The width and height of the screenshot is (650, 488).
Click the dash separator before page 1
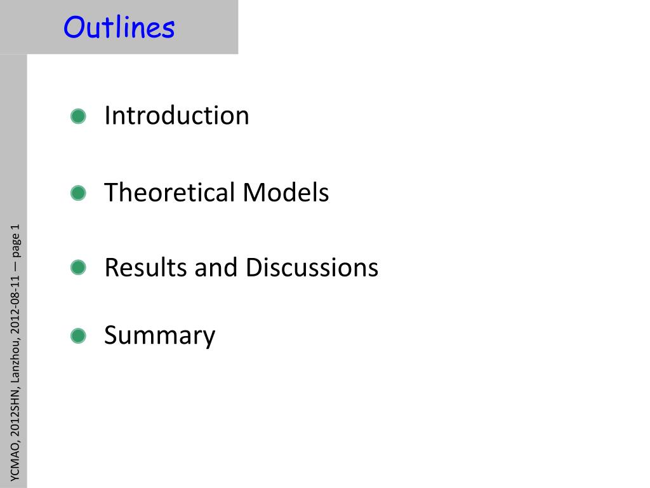point(15,266)
